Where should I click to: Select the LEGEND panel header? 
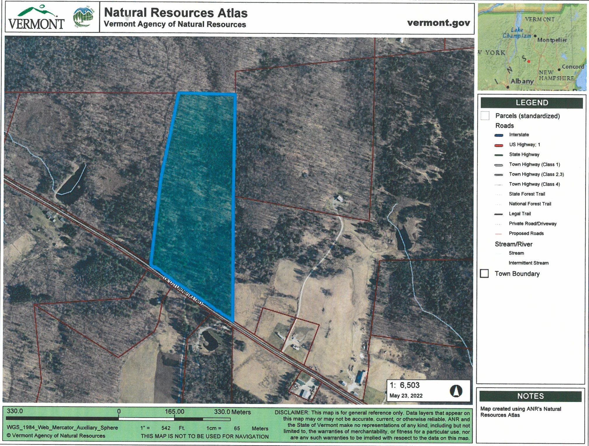[x=532, y=103]
